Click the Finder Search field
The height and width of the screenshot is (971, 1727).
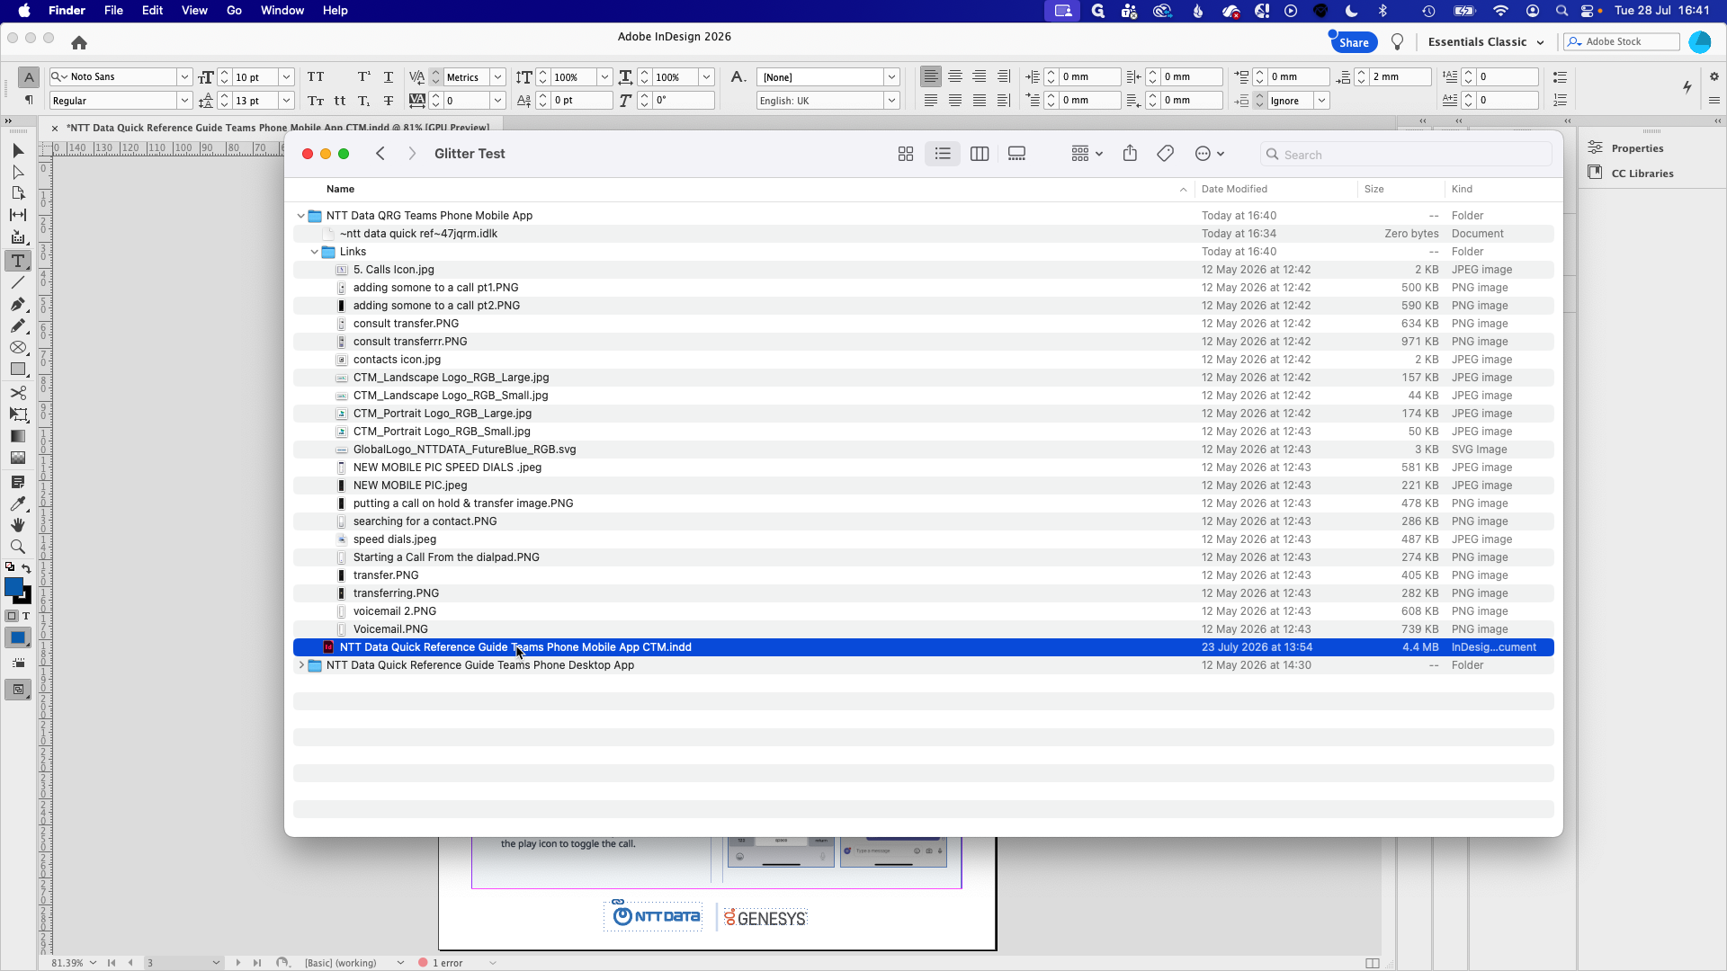1406,155
